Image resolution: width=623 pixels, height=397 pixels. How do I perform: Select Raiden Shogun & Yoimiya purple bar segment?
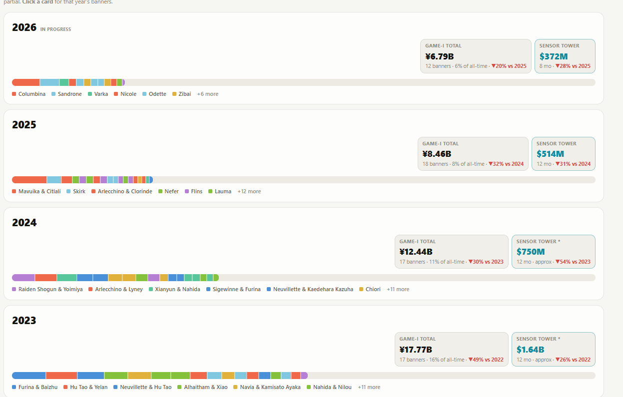(23, 278)
